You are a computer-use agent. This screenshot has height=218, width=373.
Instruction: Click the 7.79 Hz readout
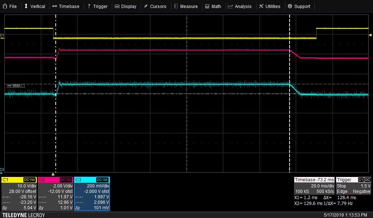345,203
